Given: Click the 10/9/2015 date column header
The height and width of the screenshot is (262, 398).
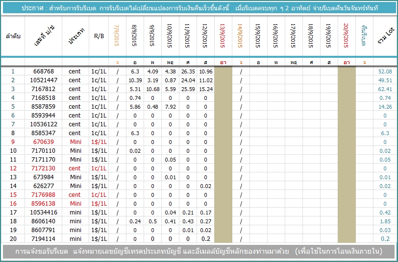Looking at the screenshot, I should point(170,36).
